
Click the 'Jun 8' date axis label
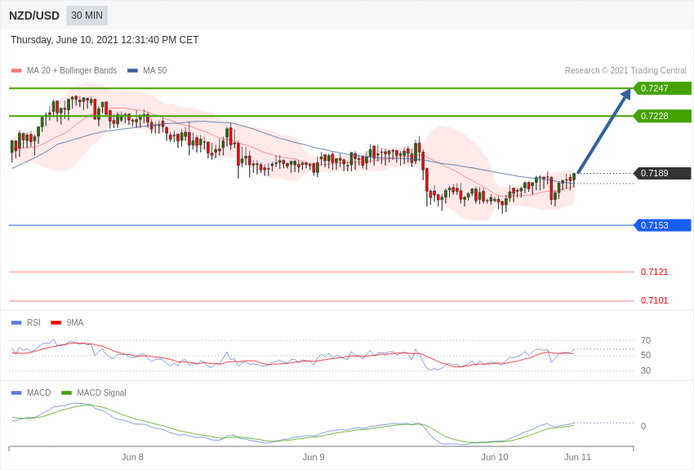pyautogui.click(x=132, y=457)
